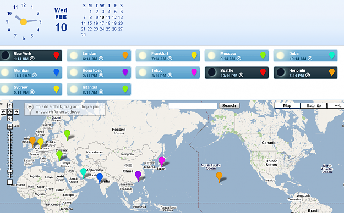The width and height of the screenshot is (344, 213).
Task: Click the analog clock face
Action: [24, 21]
